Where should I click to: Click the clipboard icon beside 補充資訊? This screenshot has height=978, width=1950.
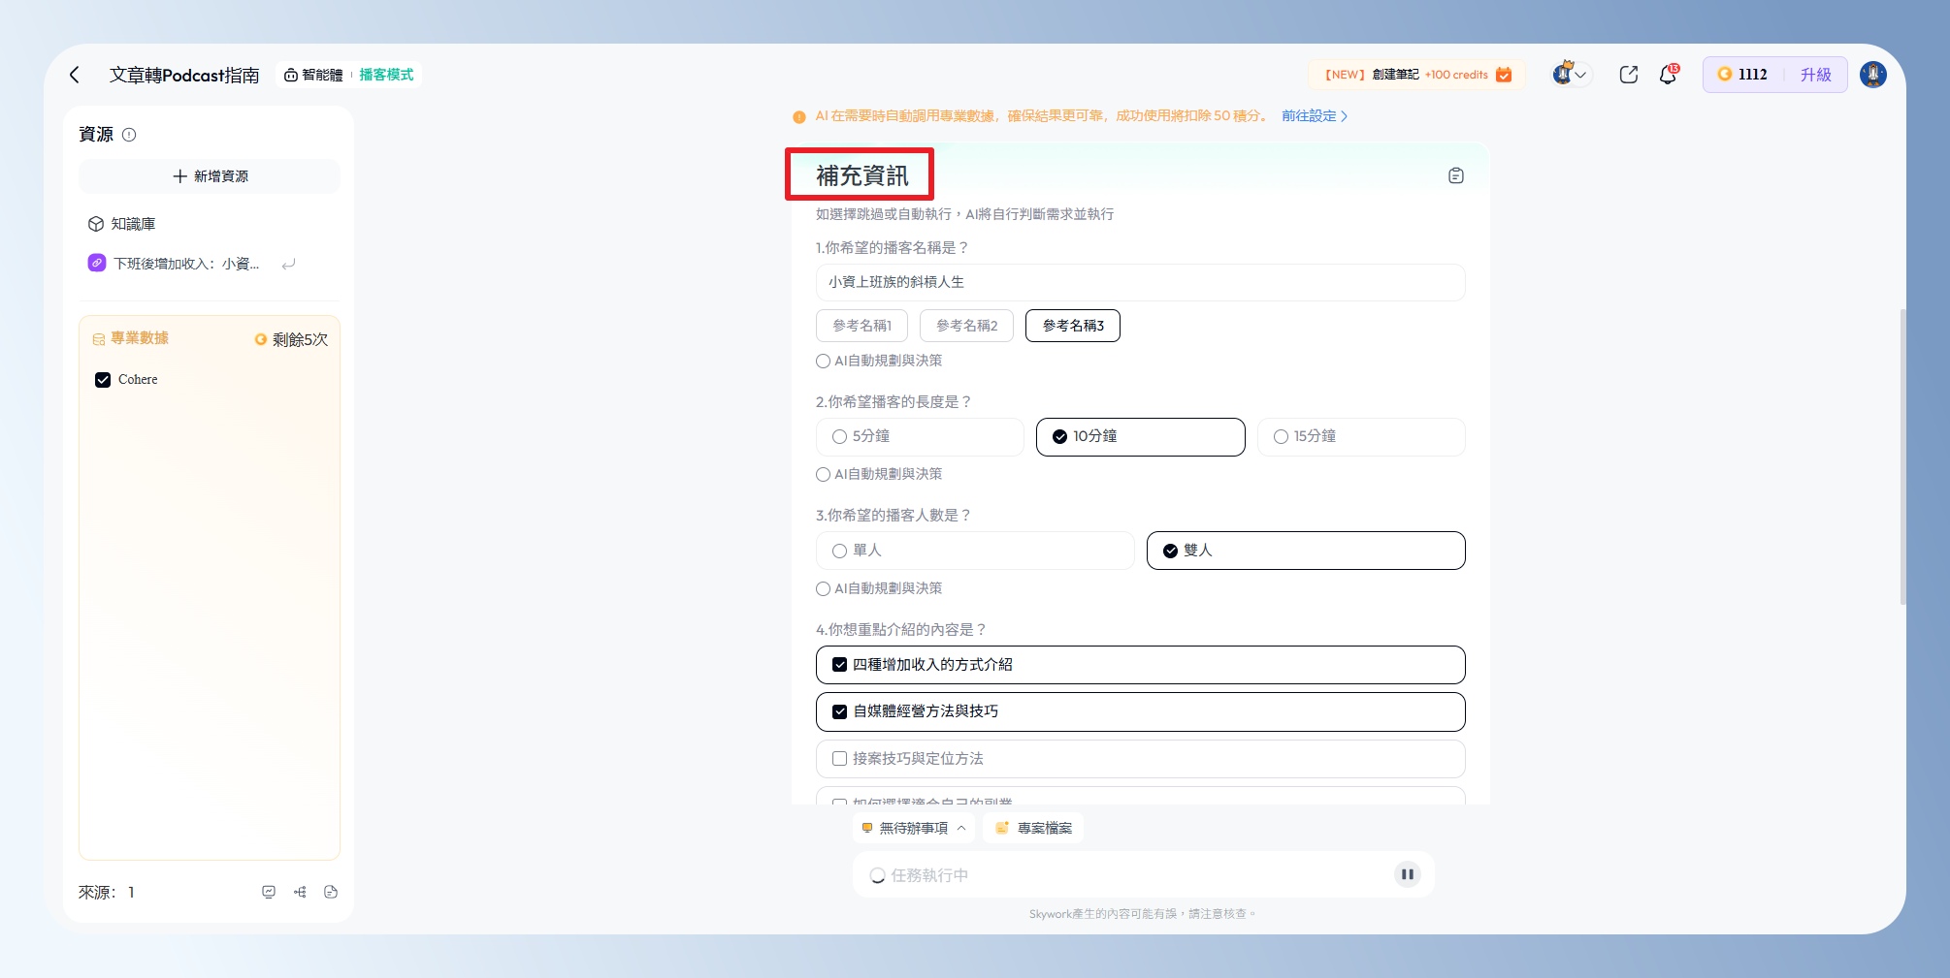(1455, 175)
